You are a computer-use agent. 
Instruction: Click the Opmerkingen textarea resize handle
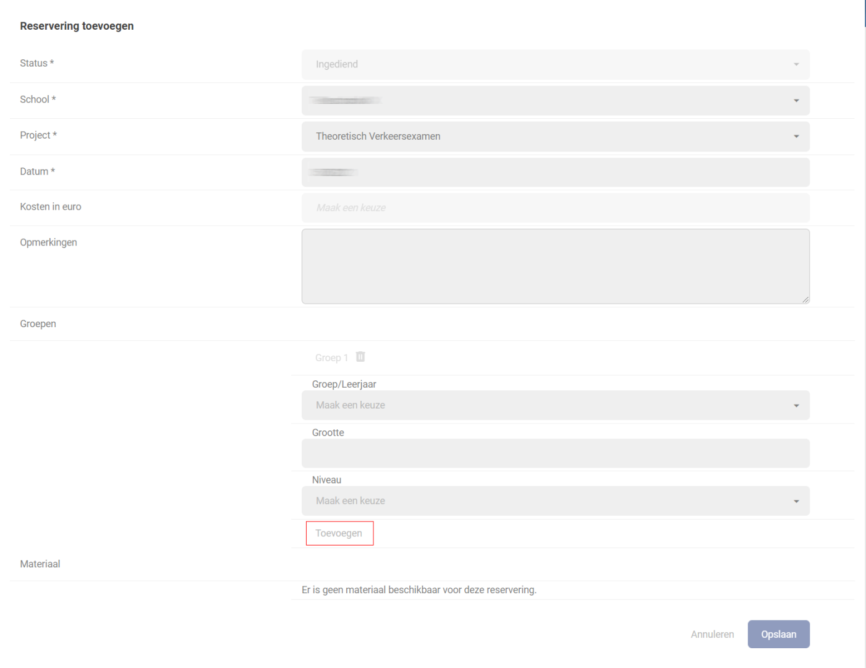click(x=805, y=300)
